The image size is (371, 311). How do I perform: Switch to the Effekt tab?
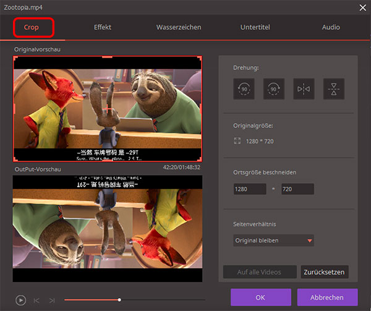point(103,27)
